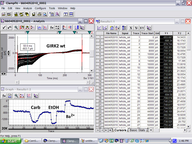Click the Y+ column assignment button
This screenshot has height=144, width=192.
point(136,28)
